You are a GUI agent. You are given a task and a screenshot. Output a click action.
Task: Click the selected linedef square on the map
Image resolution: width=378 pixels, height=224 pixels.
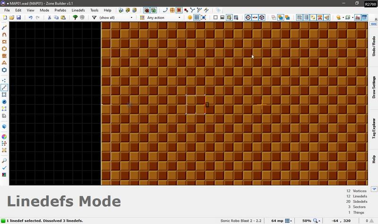click(205, 105)
